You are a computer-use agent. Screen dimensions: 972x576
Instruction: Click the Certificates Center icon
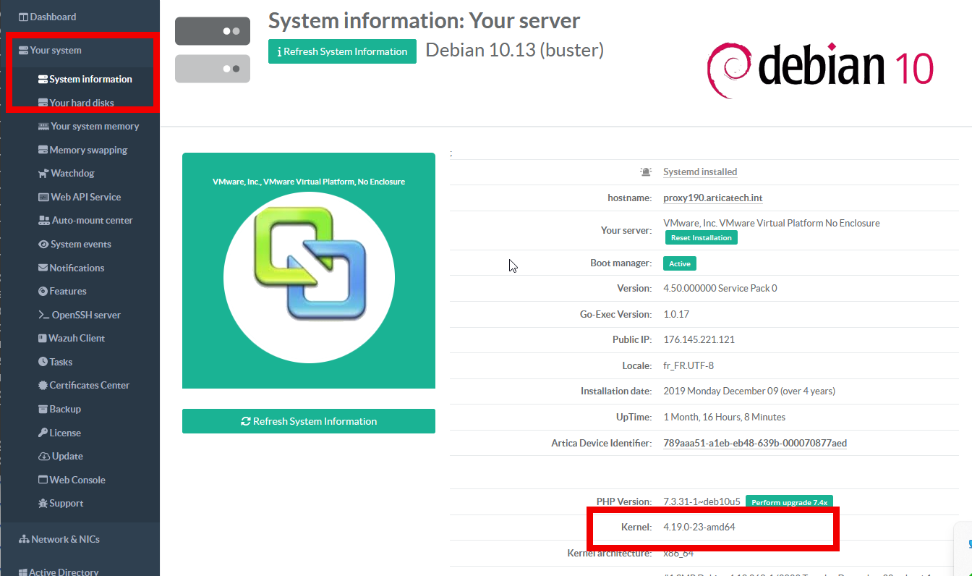click(x=43, y=386)
